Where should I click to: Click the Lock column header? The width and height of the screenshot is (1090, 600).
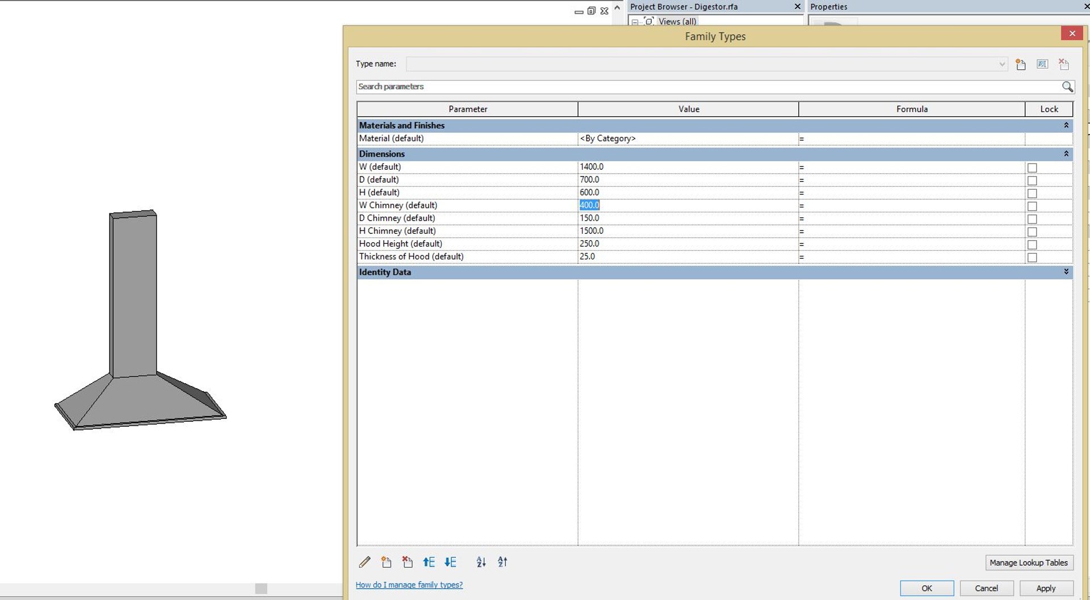tap(1049, 109)
